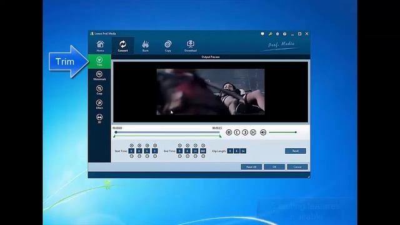400x225 pixels.
Task: Click the green trim end marker
Action: pyautogui.click(x=221, y=137)
